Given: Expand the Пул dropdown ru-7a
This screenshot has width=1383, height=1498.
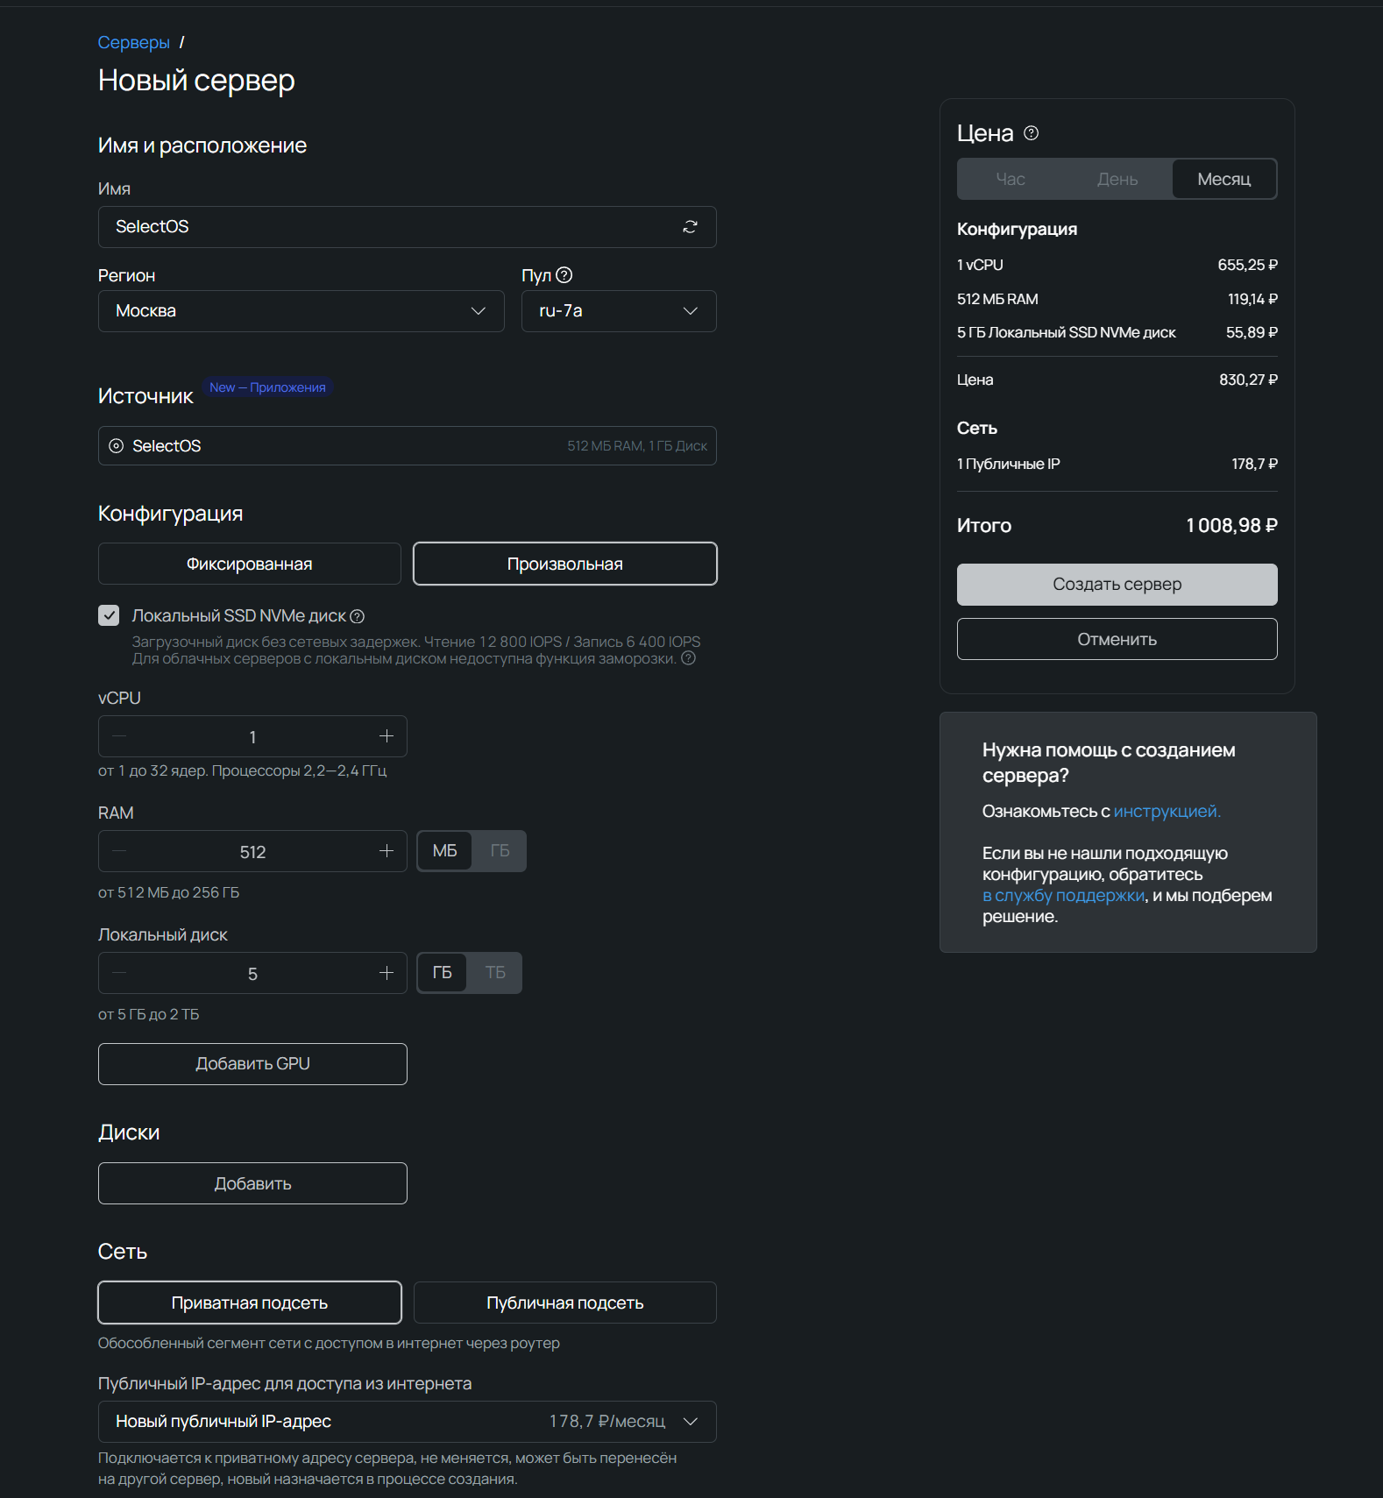Looking at the screenshot, I should [x=618, y=311].
